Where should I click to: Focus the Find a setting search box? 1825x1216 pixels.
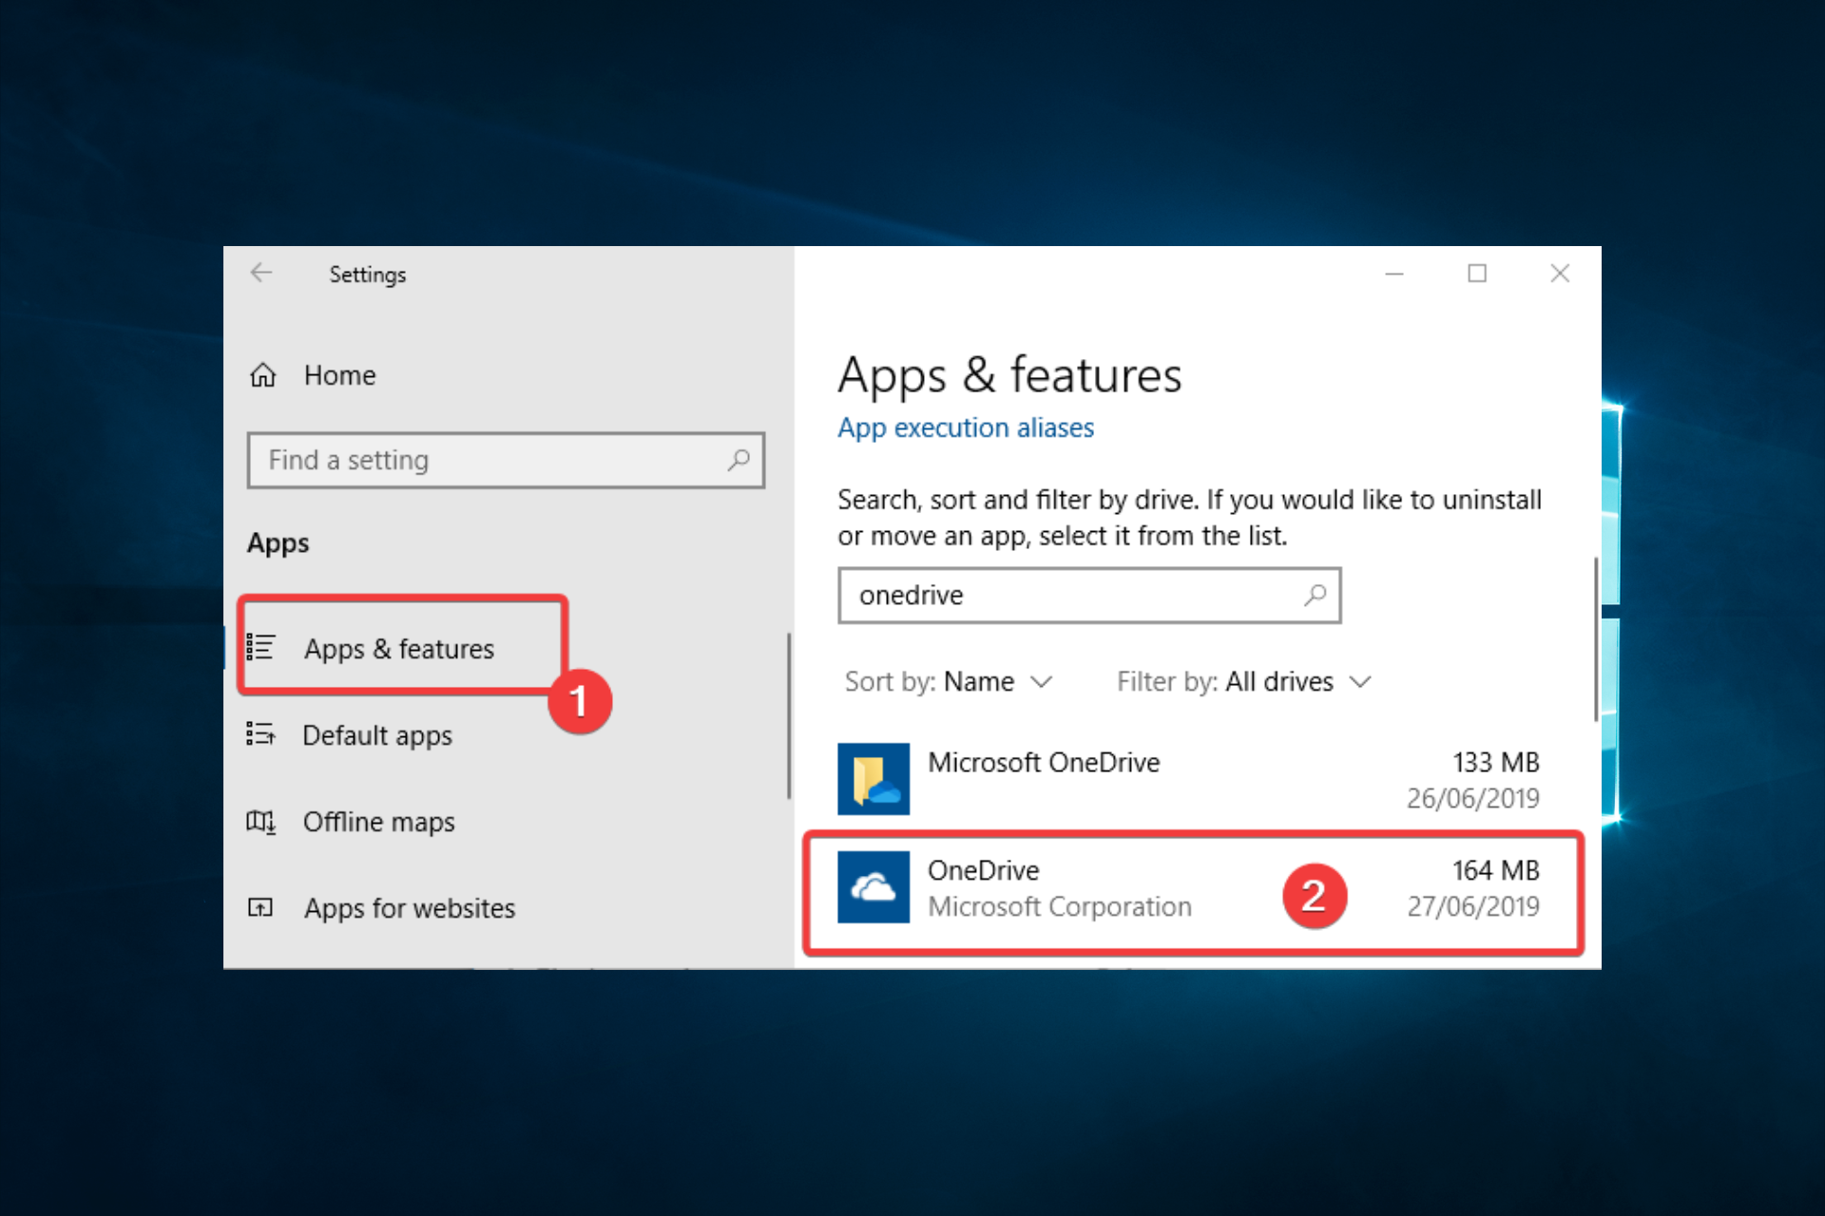click(x=506, y=461)
